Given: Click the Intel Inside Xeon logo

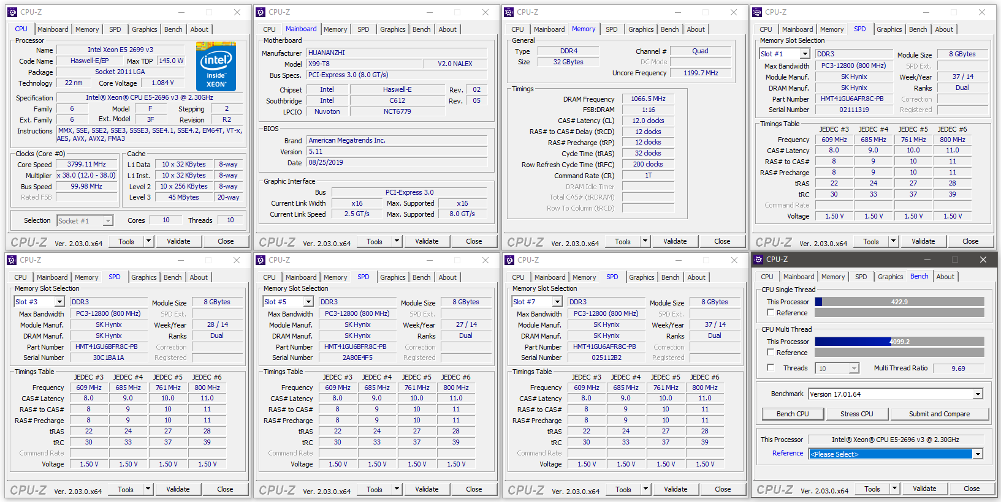Looking at the screenshot, I should pyautogui.click(x=216, y=66).
